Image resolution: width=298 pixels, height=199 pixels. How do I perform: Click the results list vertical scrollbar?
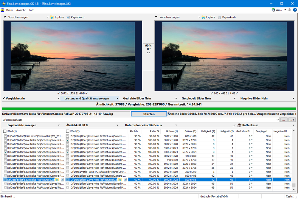(x=294, y=160)
